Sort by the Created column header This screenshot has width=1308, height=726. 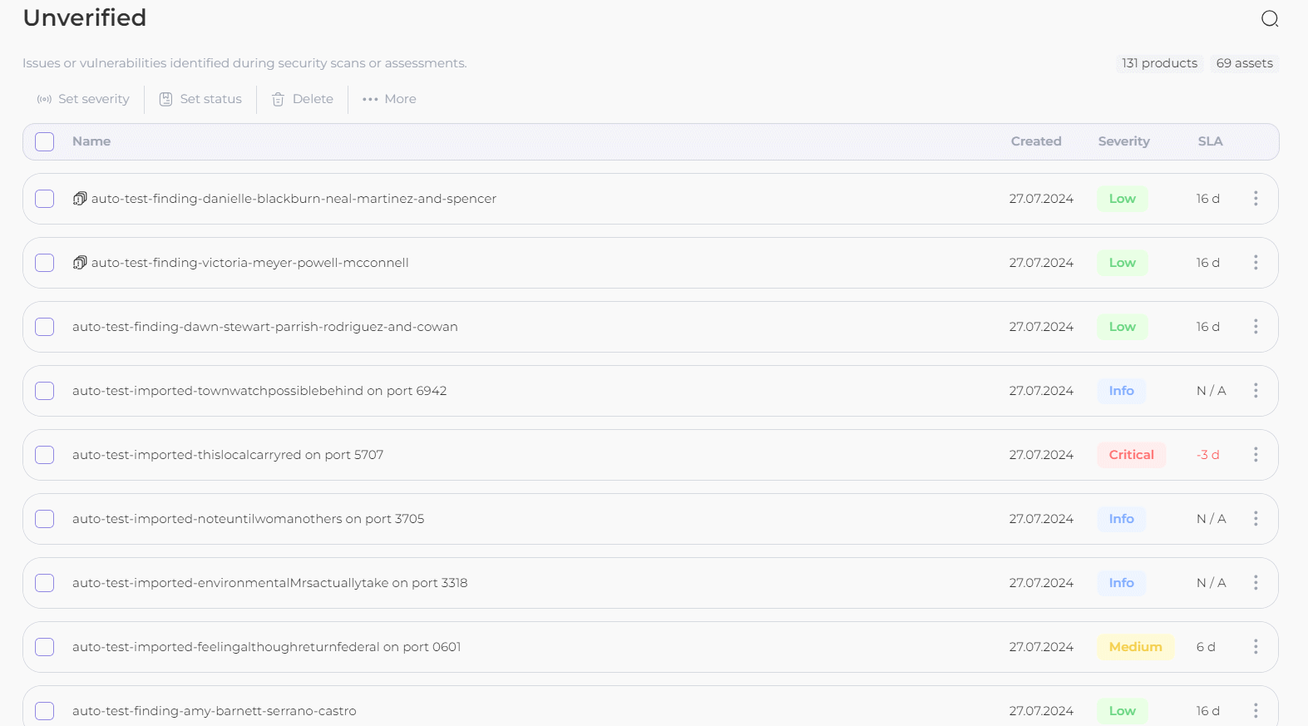tap(1035, 141)
